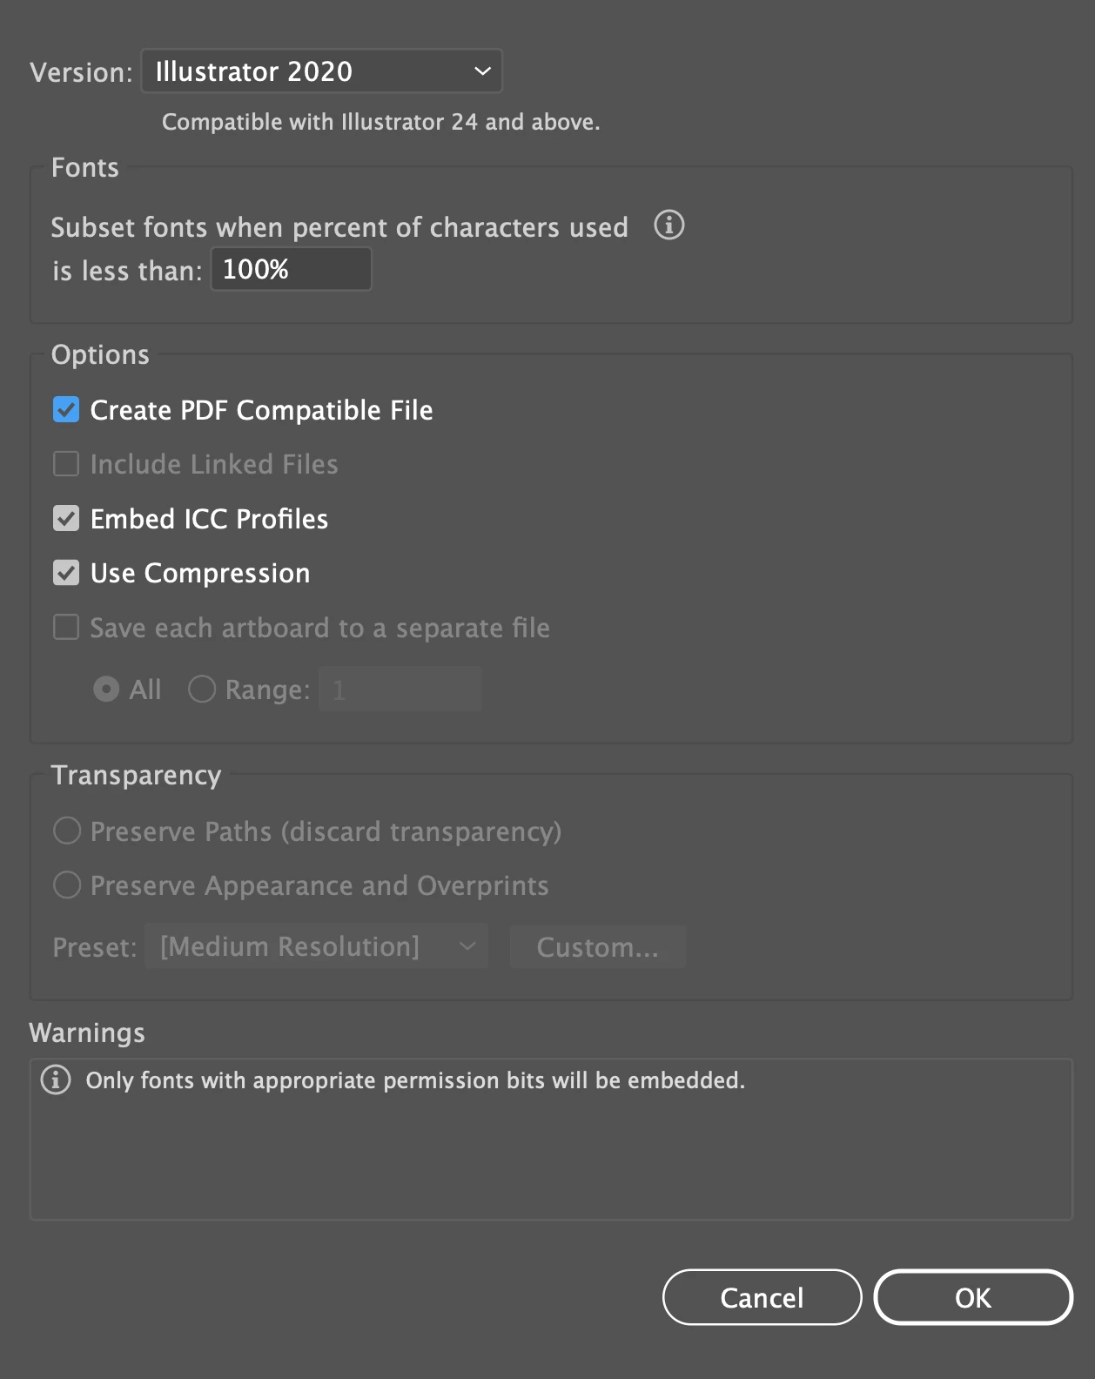1095x1379 pixels.
Task: Choose Preserve Paths (discard transparency) option
Action: [67, 831]
